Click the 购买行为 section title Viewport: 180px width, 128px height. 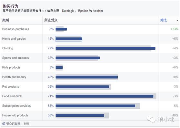tap(11, 6)
